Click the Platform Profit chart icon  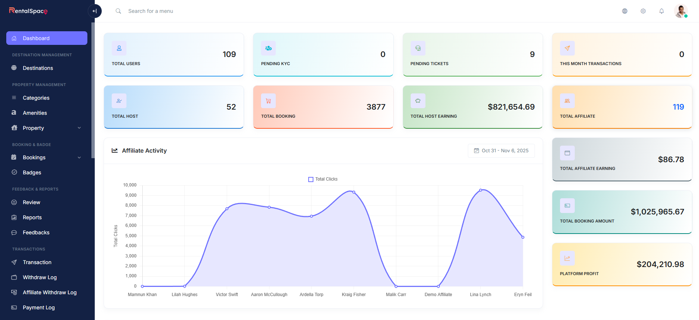tap(567, 258)
